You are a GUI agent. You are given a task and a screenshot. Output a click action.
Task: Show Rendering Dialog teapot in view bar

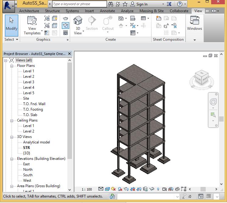click(x=126, y=189)
